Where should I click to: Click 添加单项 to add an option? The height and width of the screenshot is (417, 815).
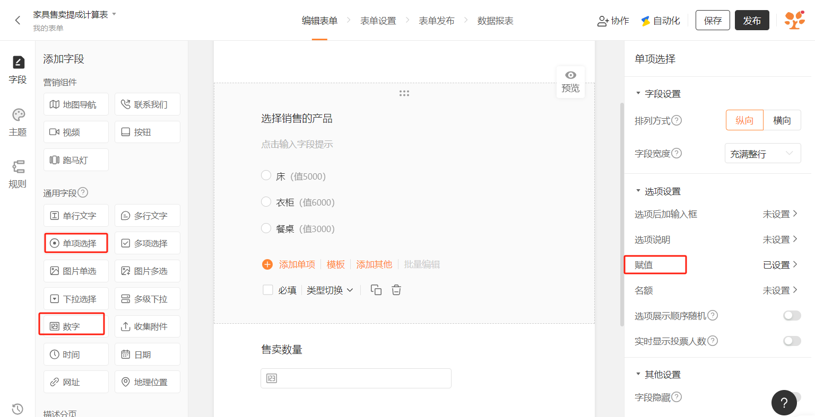coord(289,264)
